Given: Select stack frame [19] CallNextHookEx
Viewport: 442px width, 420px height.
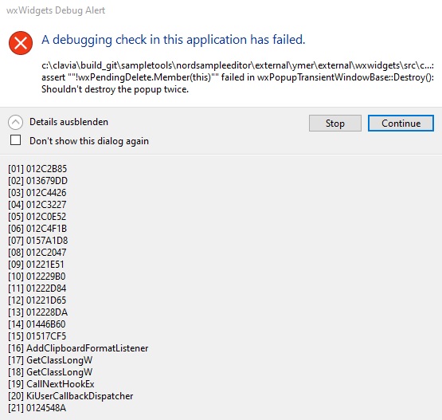Looking at the screenshot, I should (x=51, y=384).
